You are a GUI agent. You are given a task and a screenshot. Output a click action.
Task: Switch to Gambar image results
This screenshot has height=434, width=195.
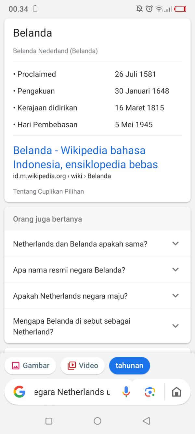point(31,366)
